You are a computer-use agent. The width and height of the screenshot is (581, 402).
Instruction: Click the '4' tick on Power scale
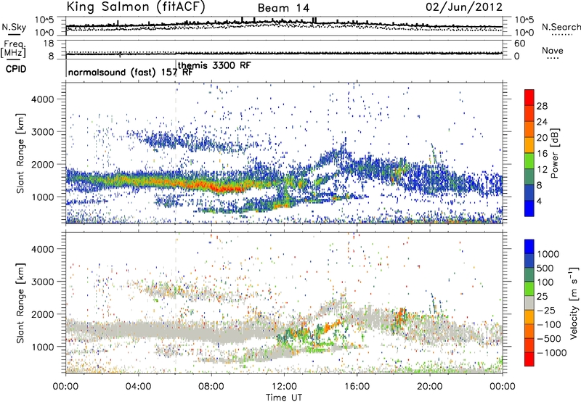(539, 201)
